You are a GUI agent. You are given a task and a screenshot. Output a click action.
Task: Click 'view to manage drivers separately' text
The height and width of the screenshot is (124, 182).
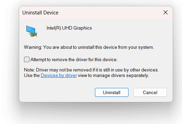click(113, 75)
